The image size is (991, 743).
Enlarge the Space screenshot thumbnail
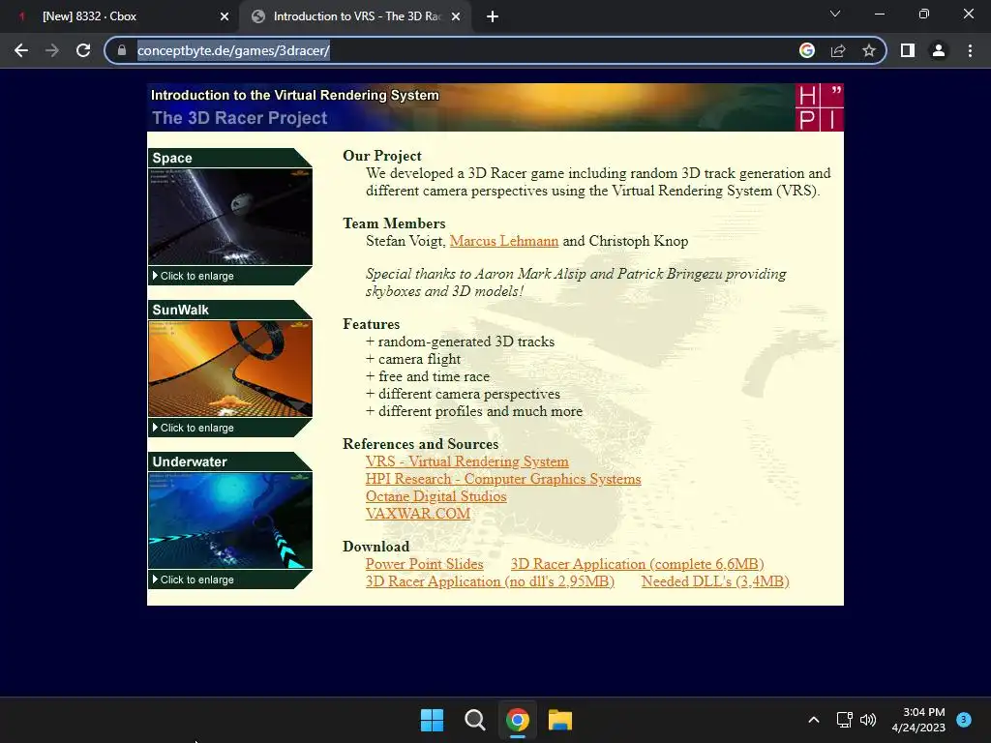(230, 217)
